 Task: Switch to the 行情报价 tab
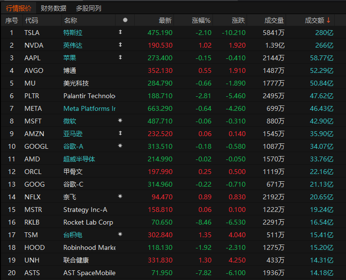click(x=19, y=8)
